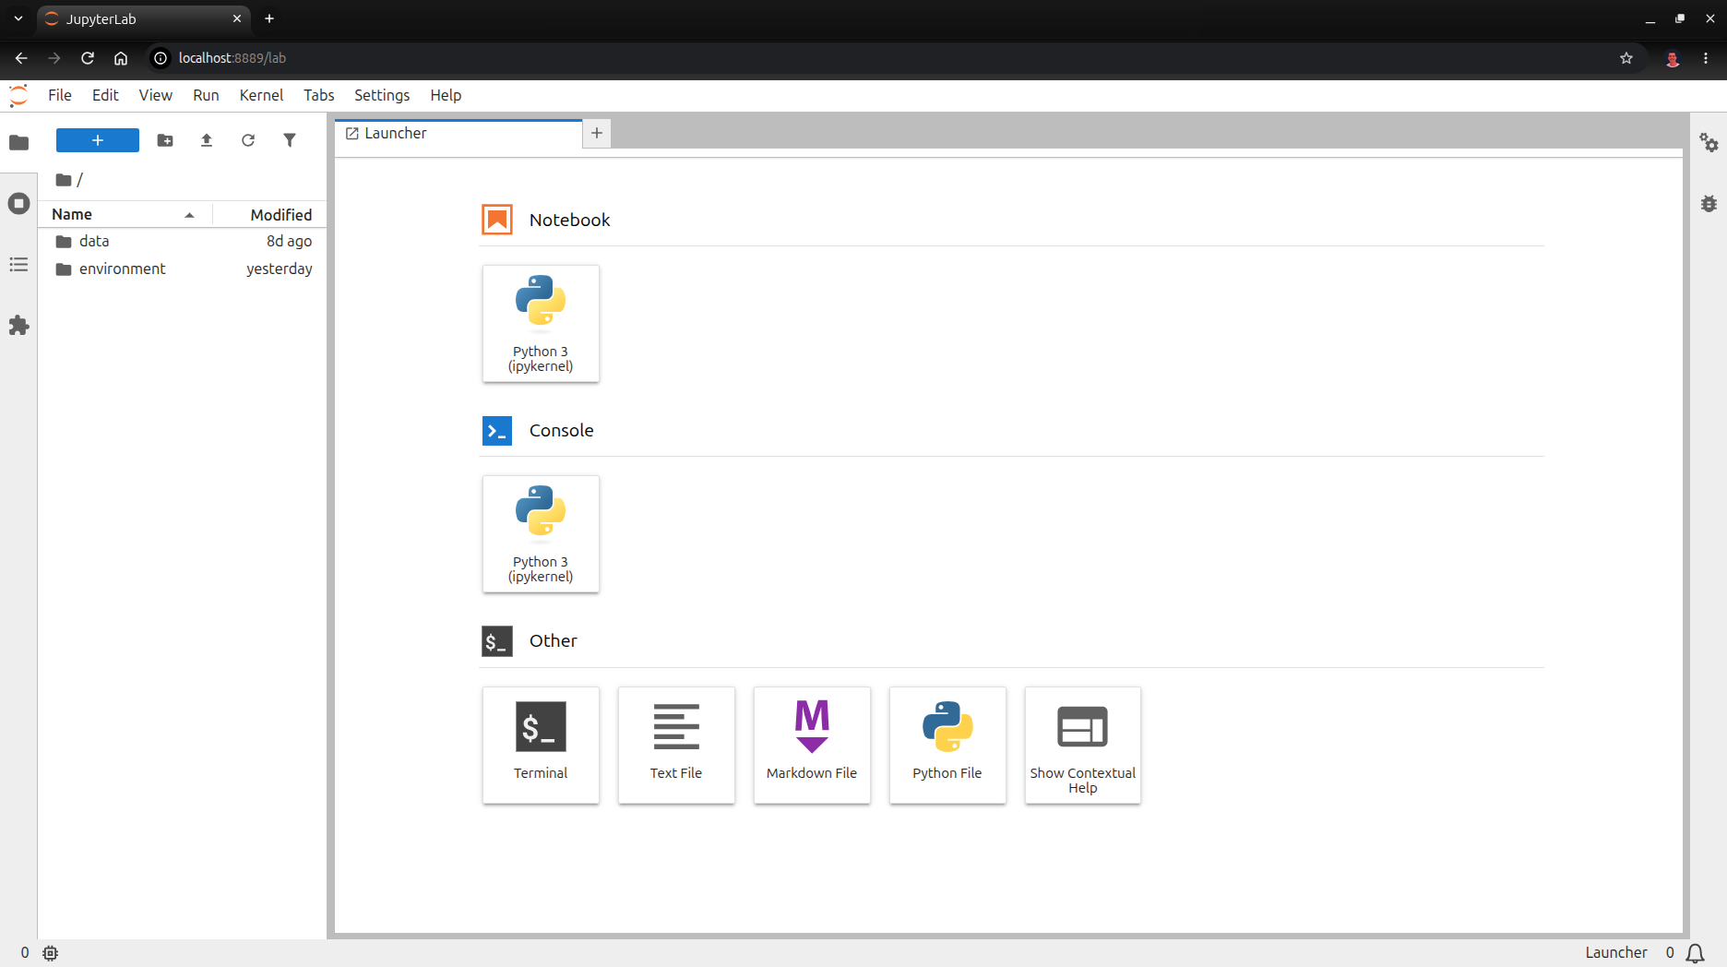Open the Property Inspector on right sidebar
The height and width of the screenshot is (967, 1727).
tap(1709, 142)
